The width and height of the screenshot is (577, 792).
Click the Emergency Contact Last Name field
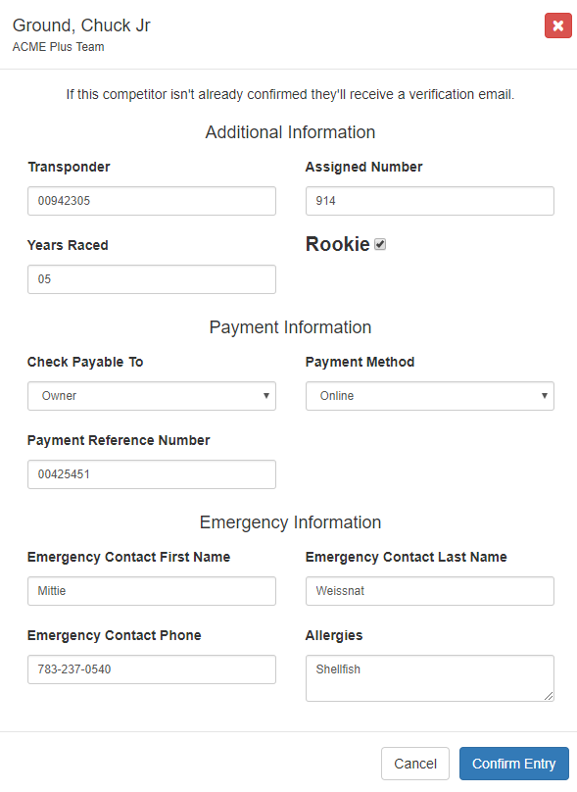(430, 591)
